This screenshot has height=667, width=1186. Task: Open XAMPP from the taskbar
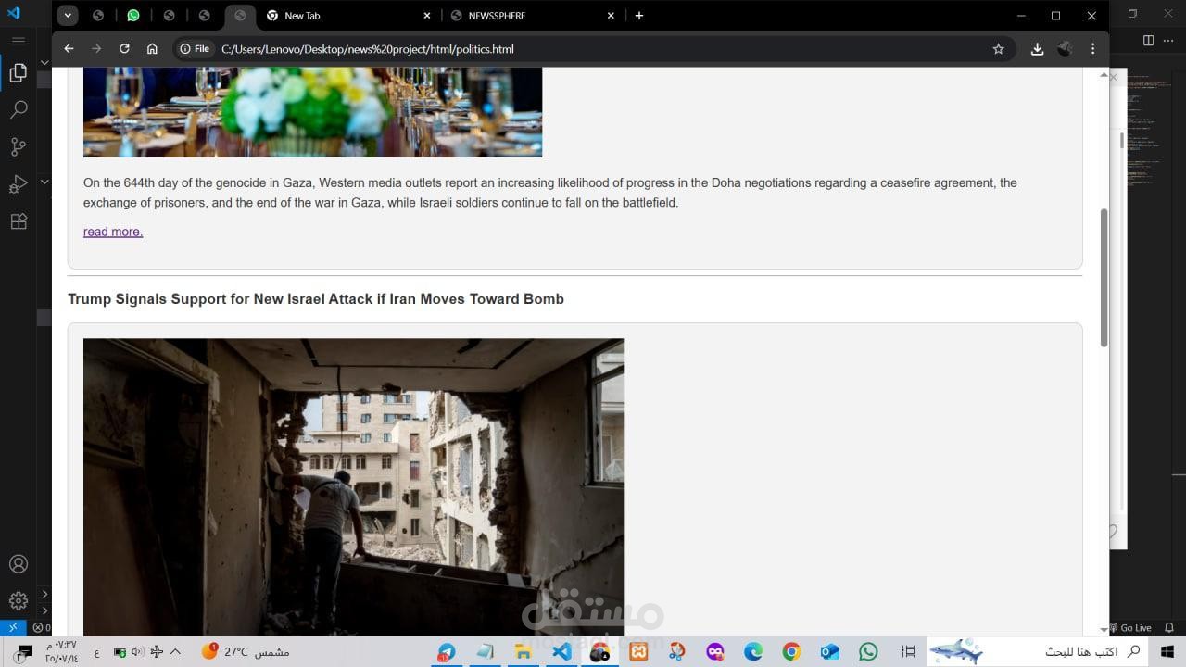tap(638, 652)
